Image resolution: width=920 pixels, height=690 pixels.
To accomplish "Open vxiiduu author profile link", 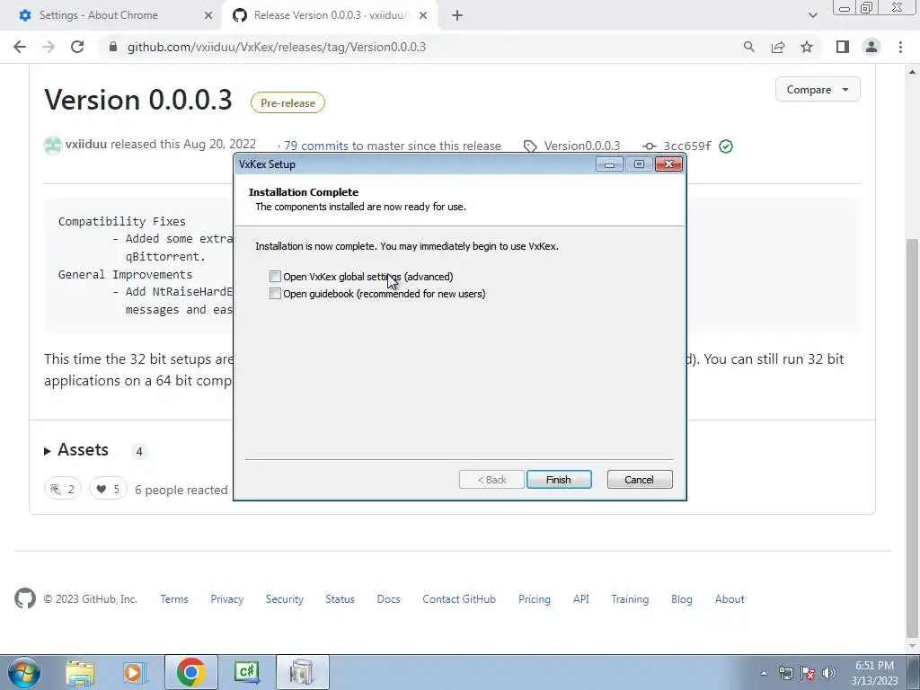I will [86, 144].
